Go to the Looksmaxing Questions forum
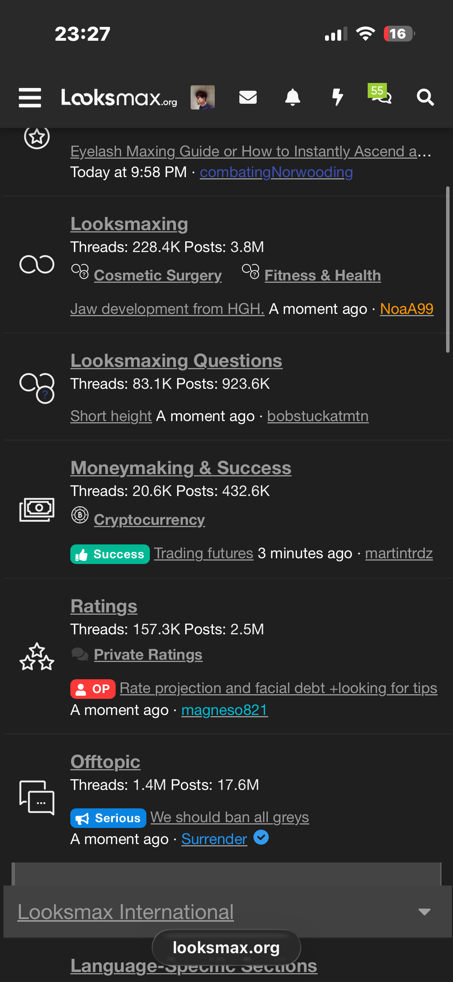This screenshot has width=453, height=982. 176,361
